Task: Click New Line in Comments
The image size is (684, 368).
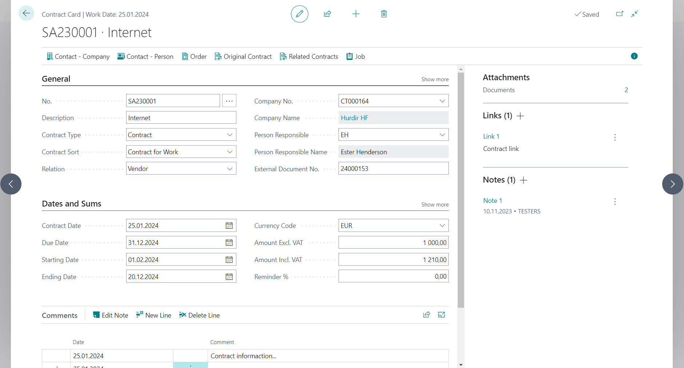Action: [153, 315]
